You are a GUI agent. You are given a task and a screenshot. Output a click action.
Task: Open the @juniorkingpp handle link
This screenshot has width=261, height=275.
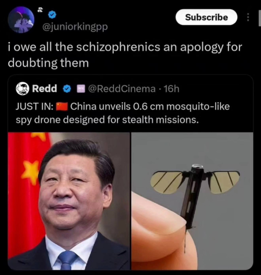[75, 27]
